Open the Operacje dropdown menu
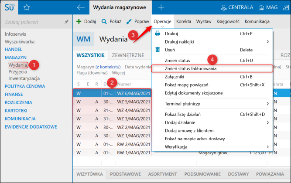The width and height of the screenshot is (291, 183). pyautogui.click(x=162, y=21)
